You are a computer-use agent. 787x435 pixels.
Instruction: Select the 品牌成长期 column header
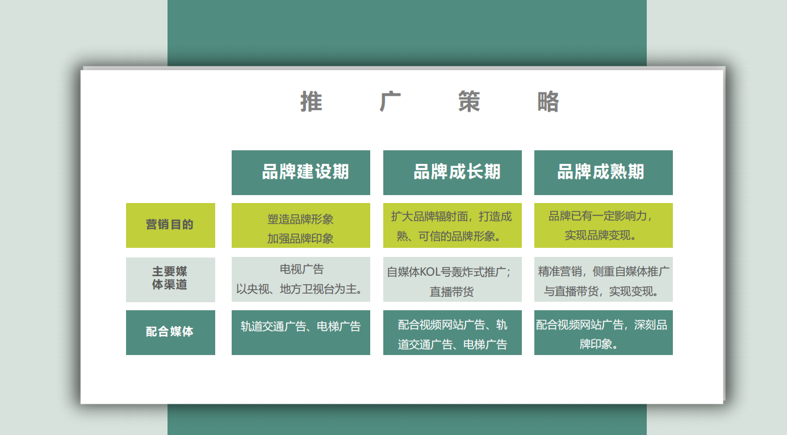tap(453, 172)
